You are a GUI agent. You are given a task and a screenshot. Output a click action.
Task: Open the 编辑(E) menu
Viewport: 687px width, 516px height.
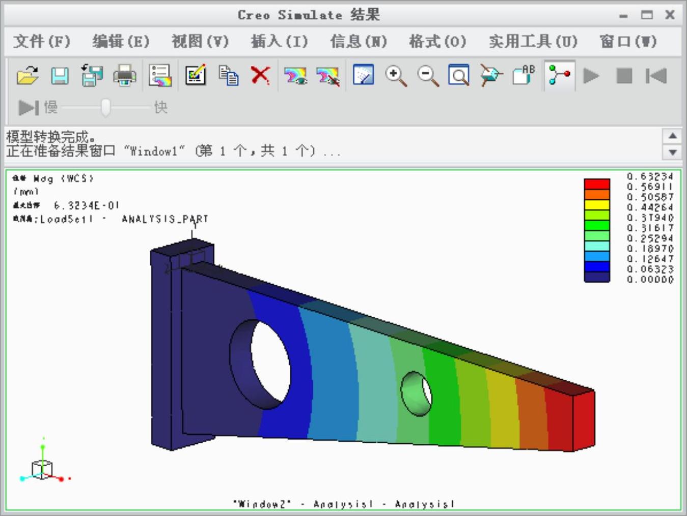pos(121,41)
